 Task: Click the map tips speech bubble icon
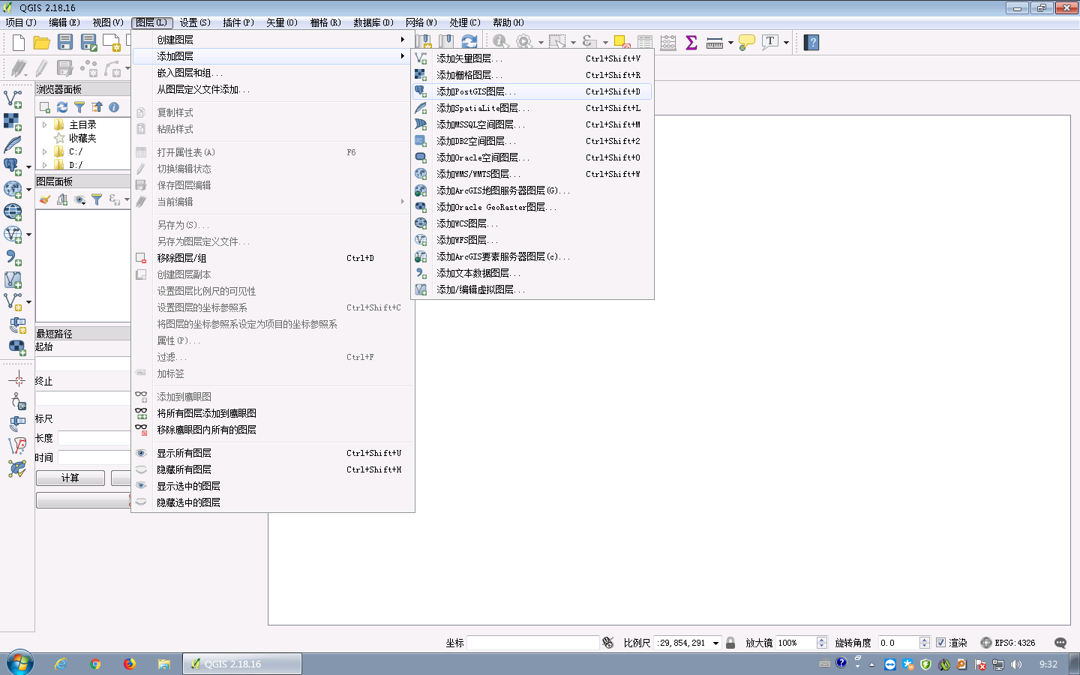[x=747, y=42]
